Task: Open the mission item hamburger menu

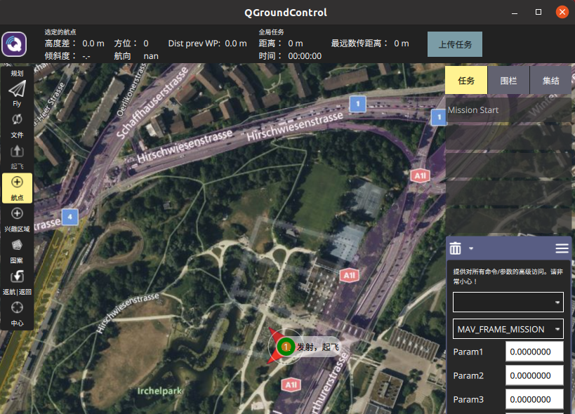Action: (x=562, y=248)
